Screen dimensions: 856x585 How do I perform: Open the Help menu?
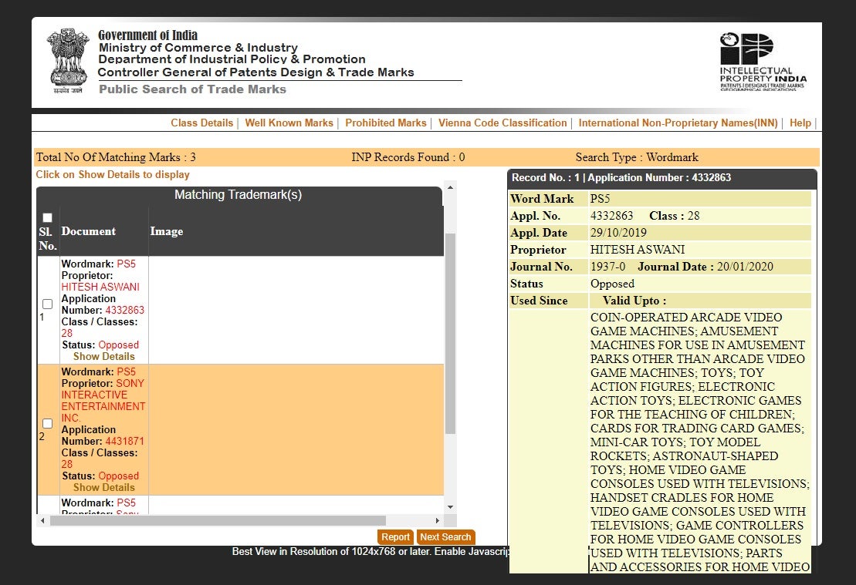coord(800,123)
